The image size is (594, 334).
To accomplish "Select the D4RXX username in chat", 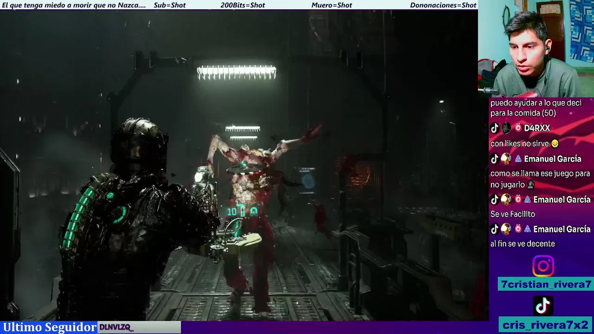I will [x=537, y=128].
